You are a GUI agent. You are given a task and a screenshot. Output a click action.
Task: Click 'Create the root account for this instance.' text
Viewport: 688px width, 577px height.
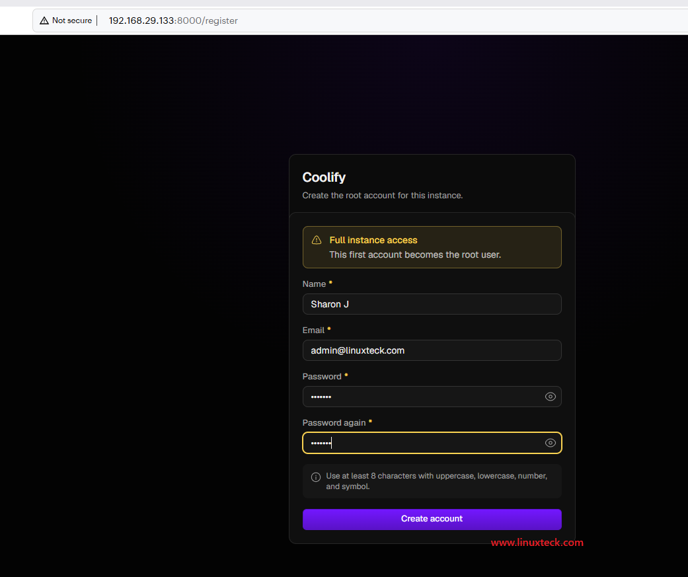[382, 195]
